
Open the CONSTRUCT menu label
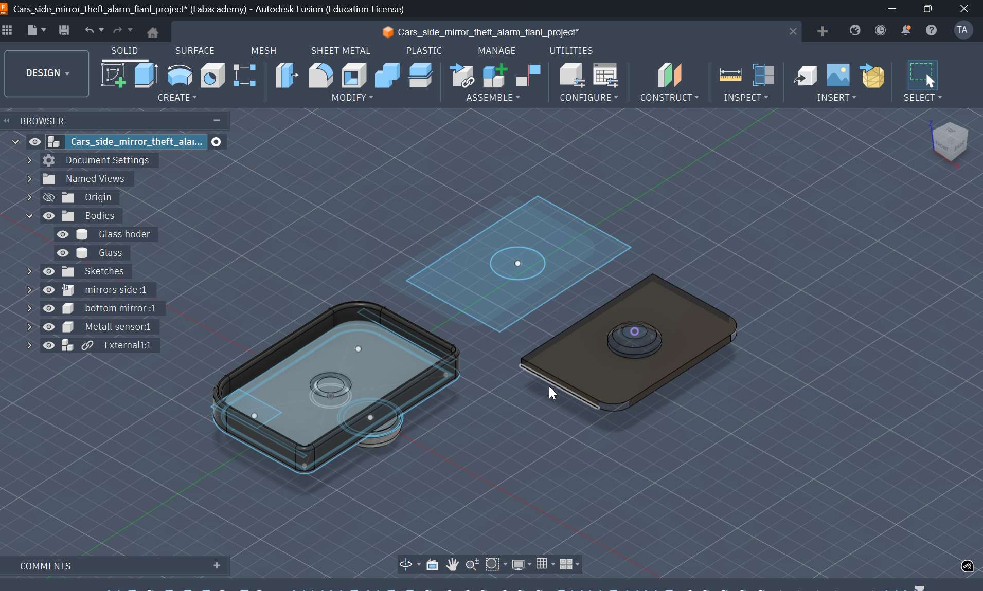669,98
